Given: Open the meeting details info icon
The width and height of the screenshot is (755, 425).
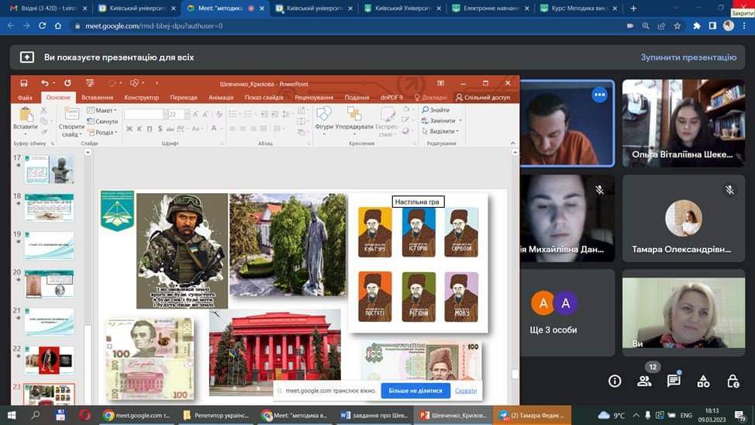Looking at the screenshot, I should (615, 381).
